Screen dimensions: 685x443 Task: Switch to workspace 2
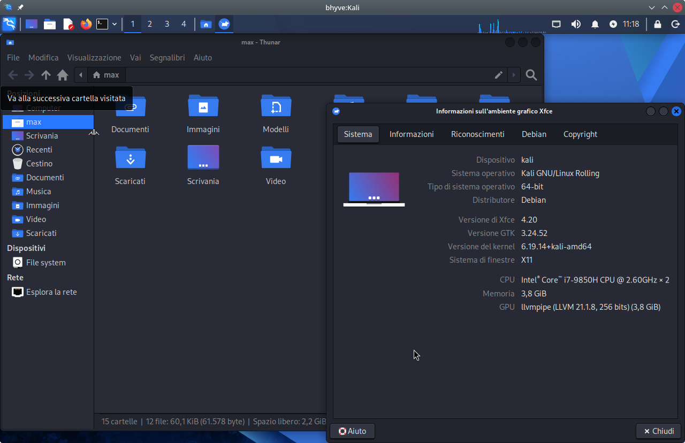(150, 24)
